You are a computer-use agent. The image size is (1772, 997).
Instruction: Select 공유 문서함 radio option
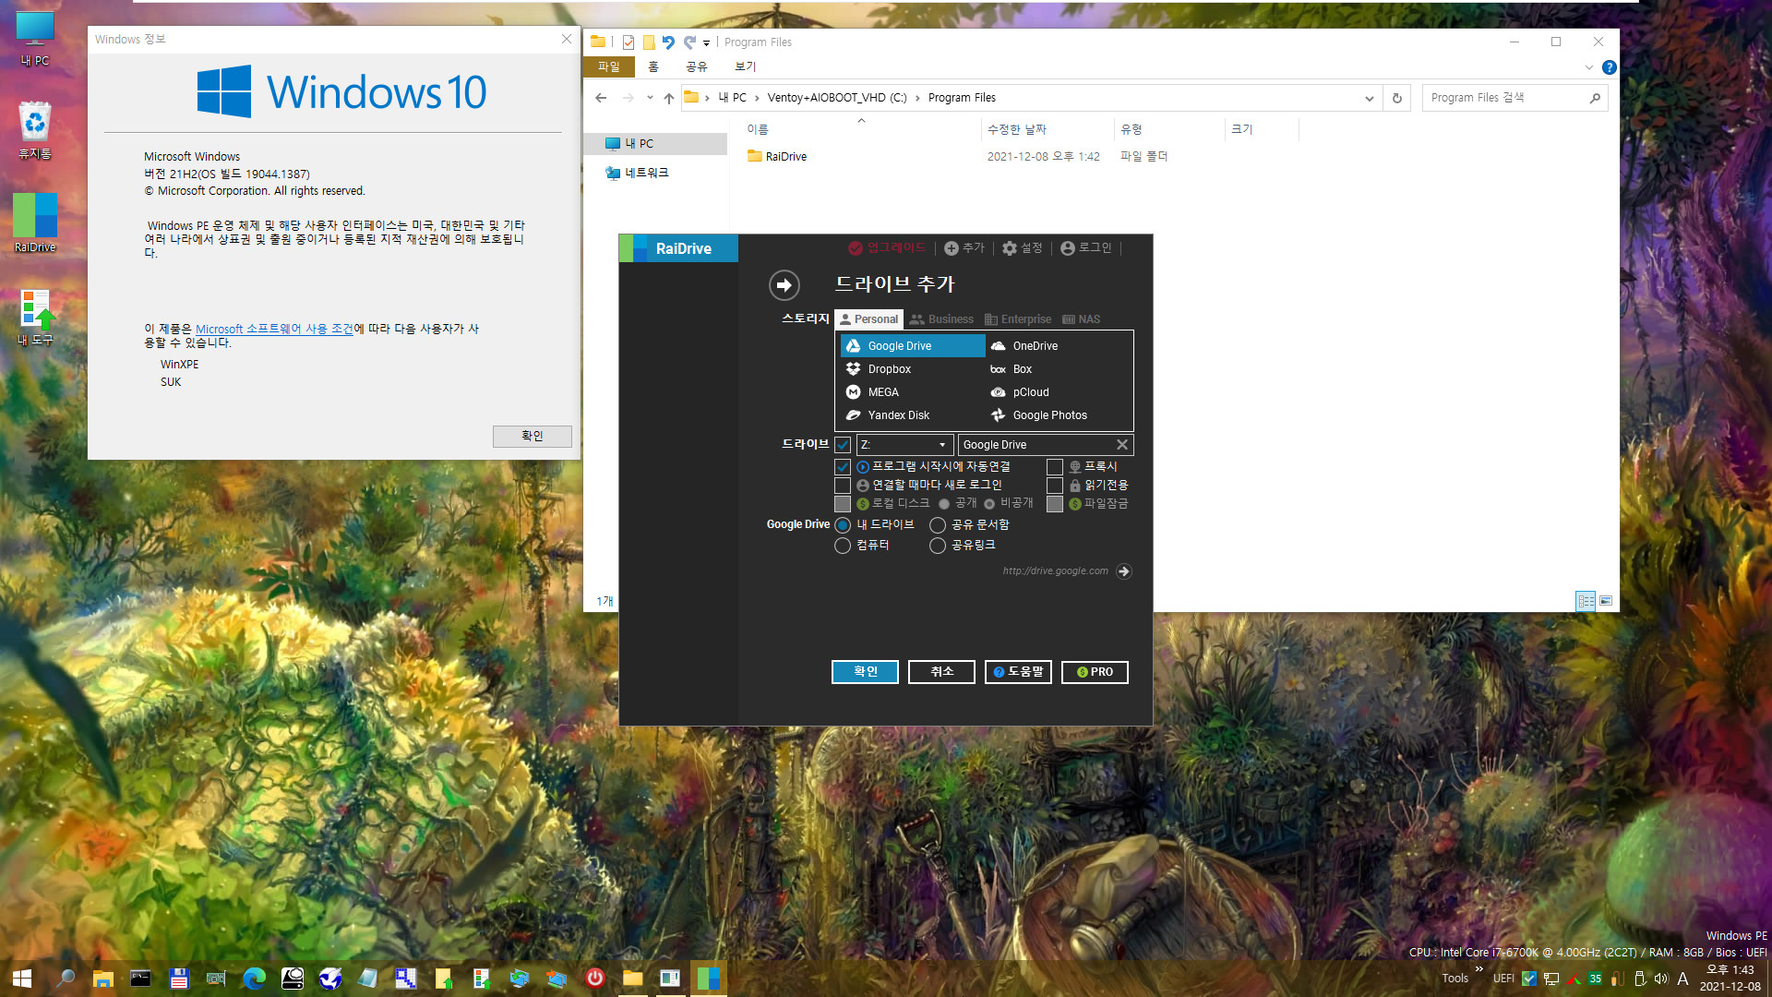tap(938, 524)
